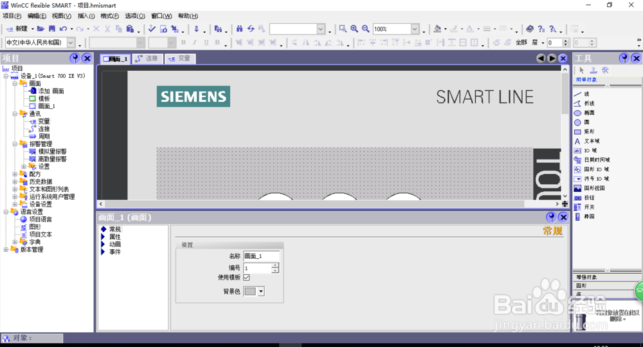Switch to the 变量 tab
Image resolution: width=643 pixels, height=347 pixels.
pyautogui.click(x=180, y=59)
